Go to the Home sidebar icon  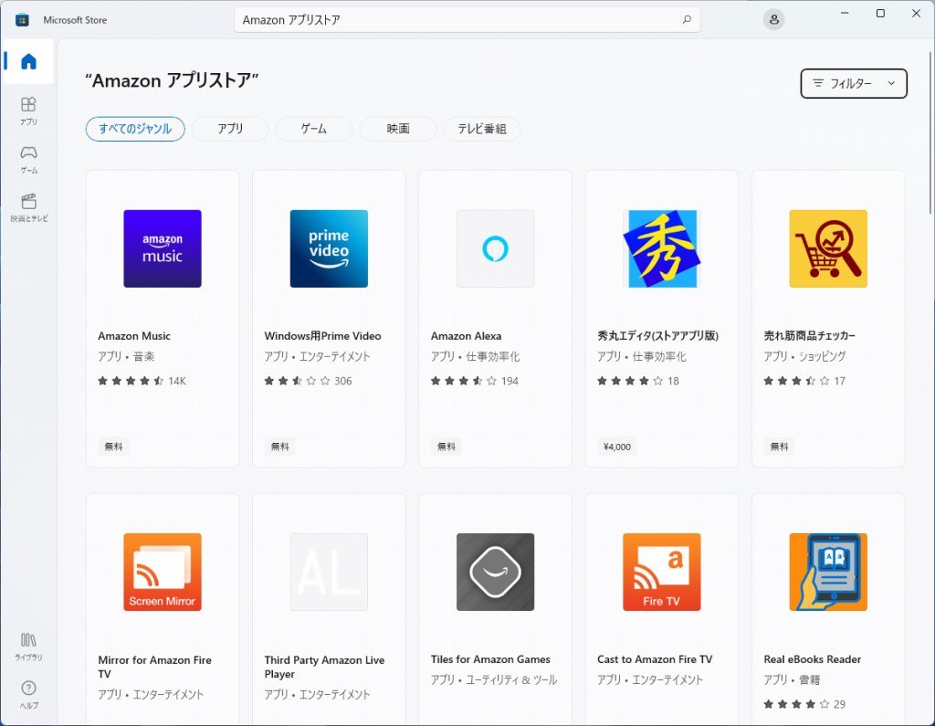[28, 61]
